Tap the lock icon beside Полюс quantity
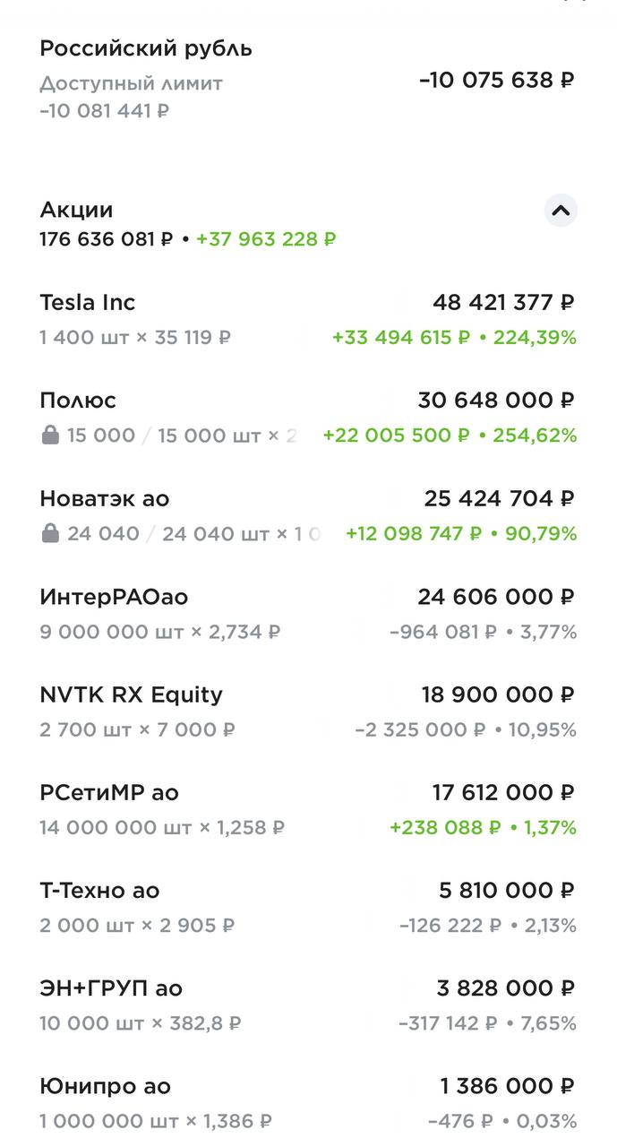The image size is (617, 1147). pyautogui.click(x=50, y=436)
